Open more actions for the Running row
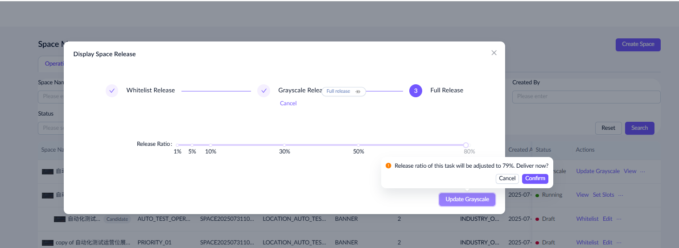Screen dimensions: 679x248 coord(621,195)
